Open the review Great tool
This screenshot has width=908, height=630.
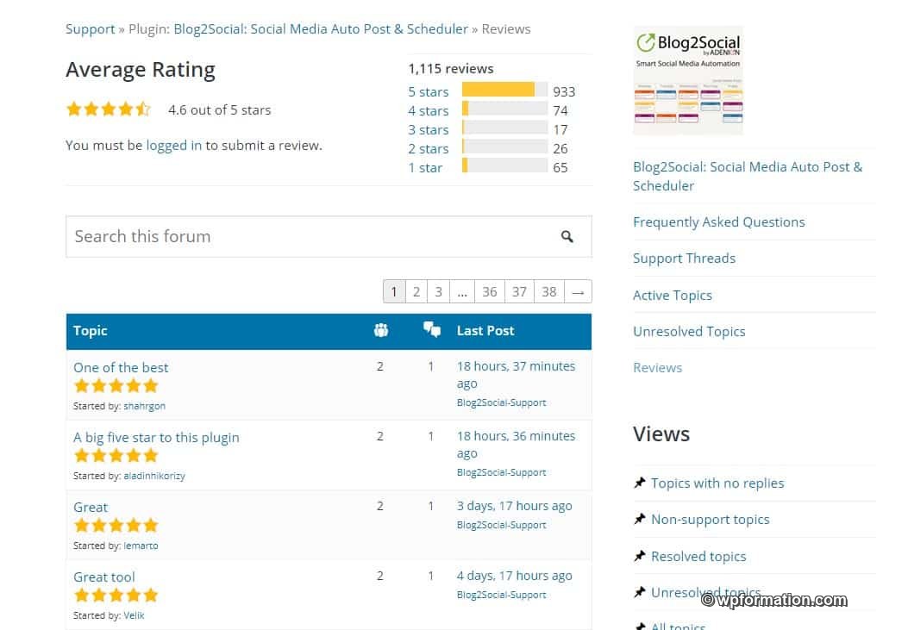pyautogui.click(x=104, y=577)
